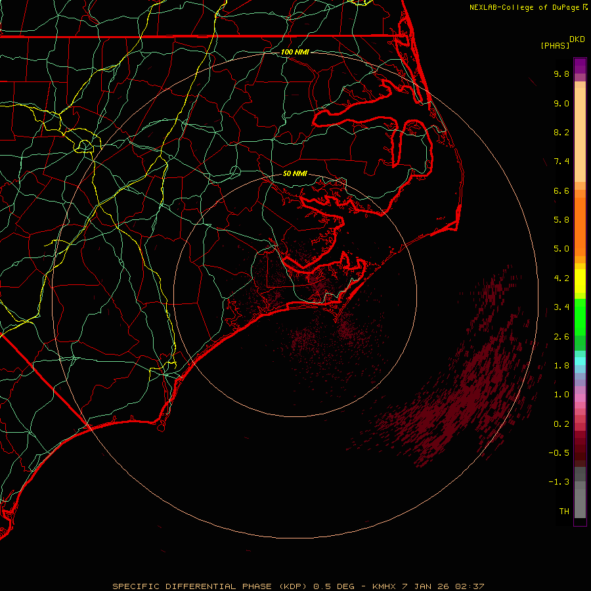Pick the yellow segment beside 4.2
Image resolution: width=591 pixels, height=591 pixels.
tap(580, 281)
